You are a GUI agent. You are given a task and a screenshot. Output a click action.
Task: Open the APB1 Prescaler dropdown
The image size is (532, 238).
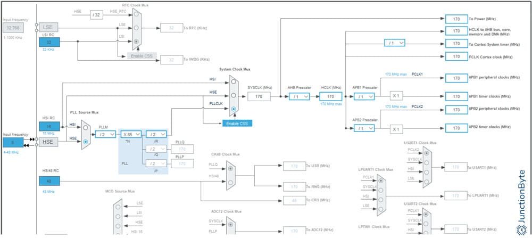pyautogui.click(x=364, y=96)
